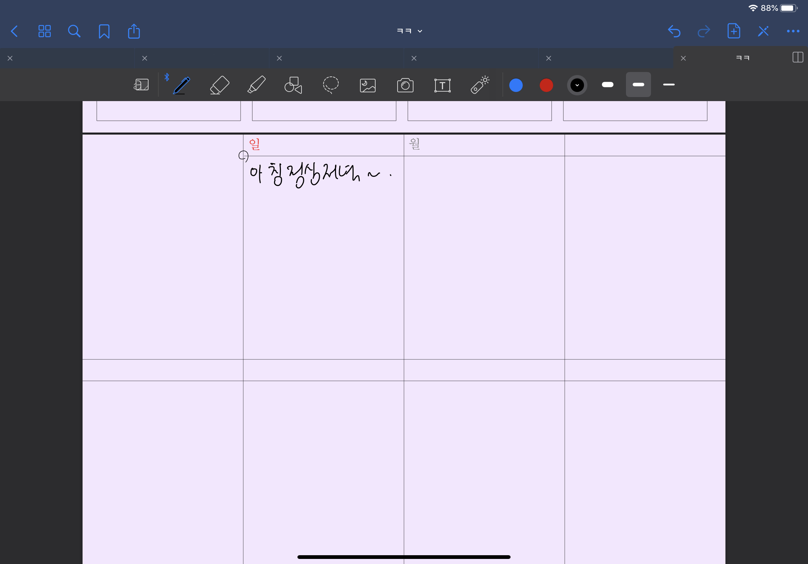Viewport: 808px width, 564px height.
Task: Toggle read-only mode with pencil-slash icon
Action: point(763,31)
